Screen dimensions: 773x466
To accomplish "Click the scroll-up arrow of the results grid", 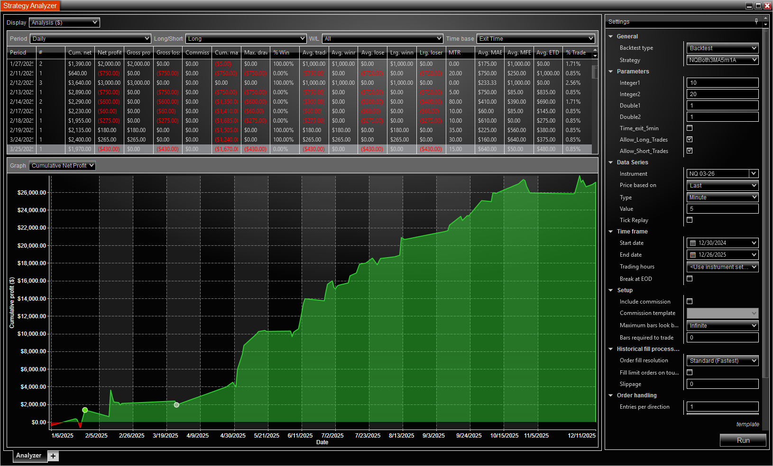I will coord(595,49).
